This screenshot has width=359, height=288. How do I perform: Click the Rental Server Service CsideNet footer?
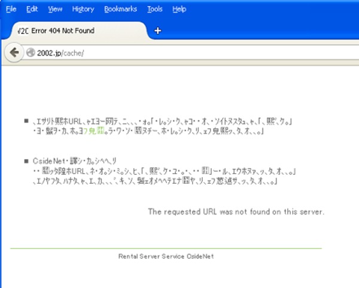[x=166, y=256]
